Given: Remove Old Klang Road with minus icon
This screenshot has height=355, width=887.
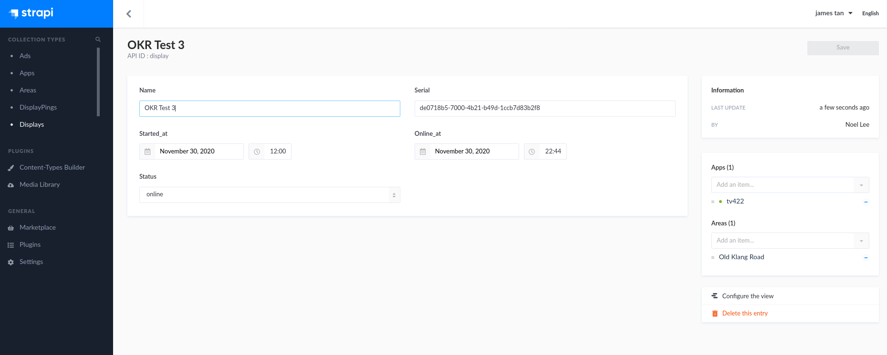Looking at the screenshot, I should point(866,258).
